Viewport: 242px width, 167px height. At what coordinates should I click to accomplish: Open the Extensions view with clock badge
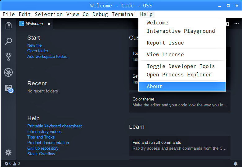pyautogui.click(x=9, y=89)
